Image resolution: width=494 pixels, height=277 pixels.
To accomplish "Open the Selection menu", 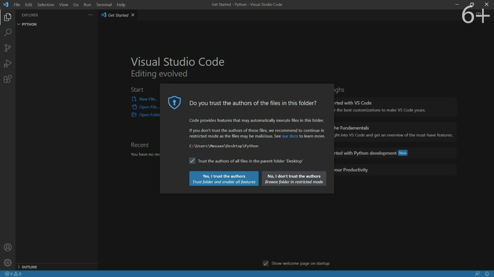I will pos(46,5).
